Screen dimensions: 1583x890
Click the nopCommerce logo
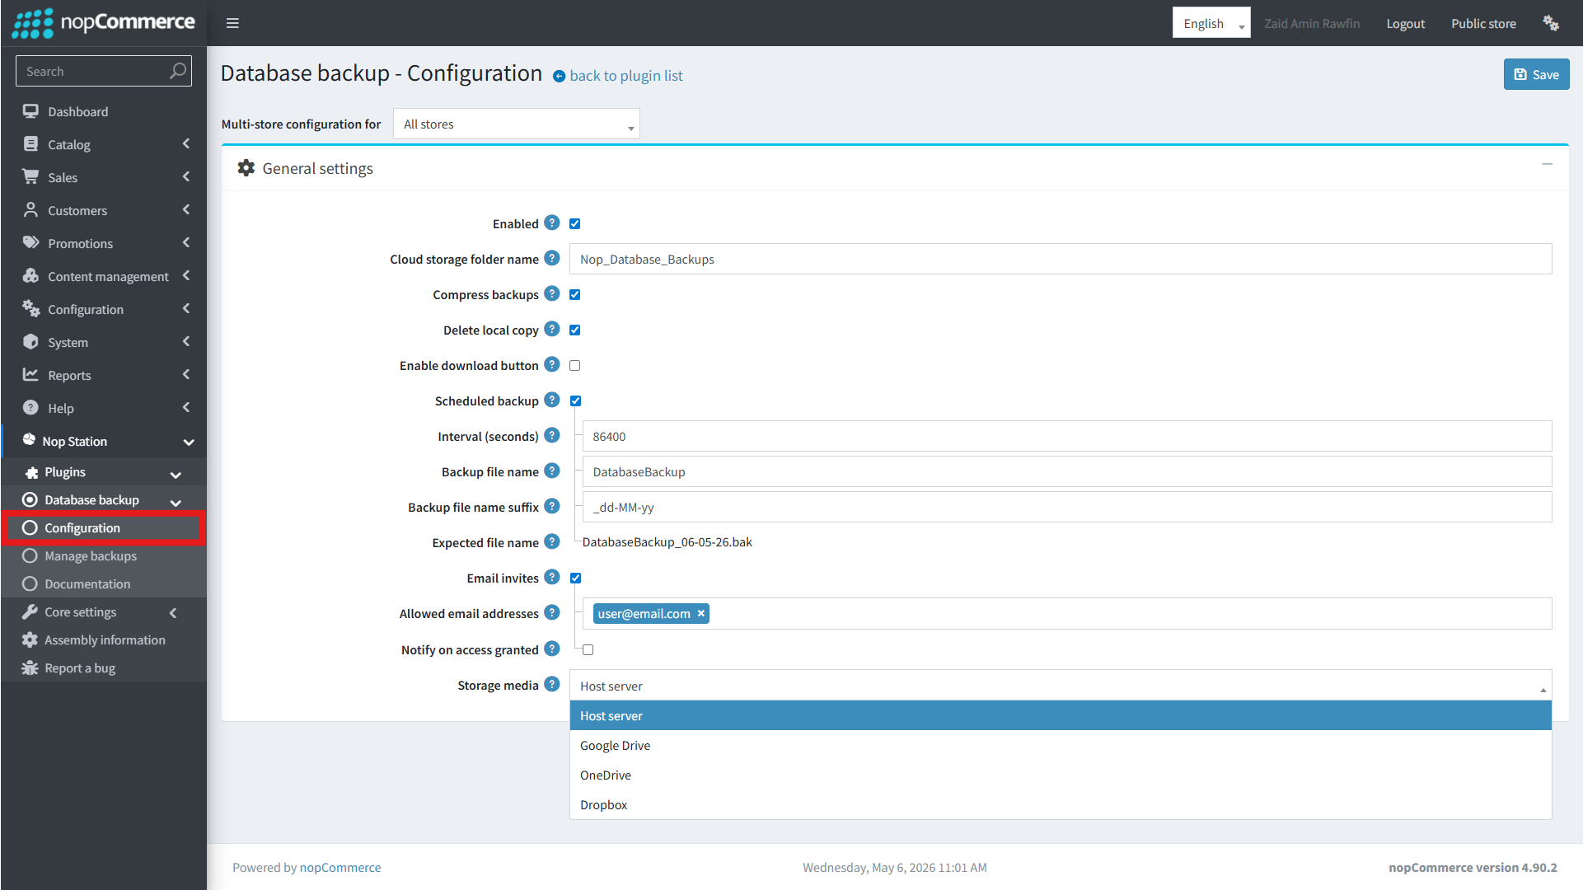pos(104,23)
